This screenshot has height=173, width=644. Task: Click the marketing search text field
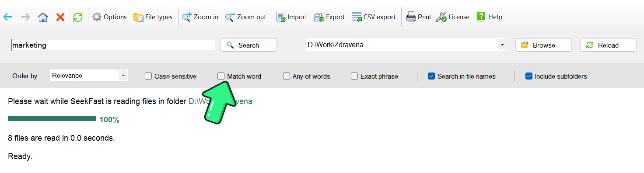[x=113, y=45]
